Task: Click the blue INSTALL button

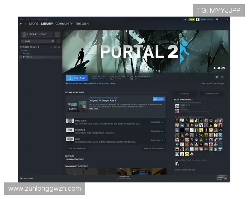Action: click(77, 78)
